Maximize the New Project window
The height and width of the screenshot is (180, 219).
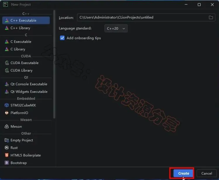pos(199,5)
